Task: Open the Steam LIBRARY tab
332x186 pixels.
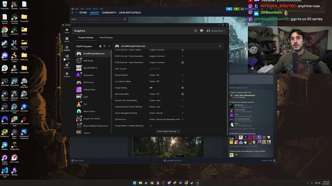Action: [94, 13]
